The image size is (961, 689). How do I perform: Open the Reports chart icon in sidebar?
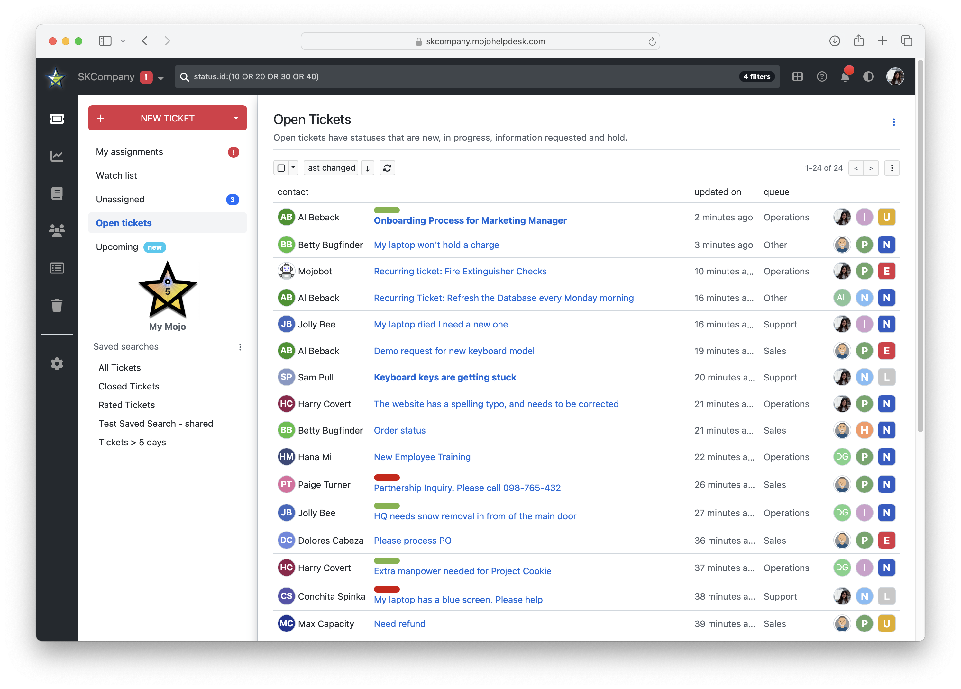57,156
